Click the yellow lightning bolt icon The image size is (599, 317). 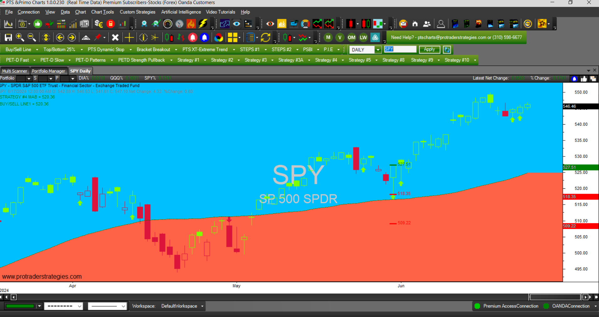(x=203, y=24)
